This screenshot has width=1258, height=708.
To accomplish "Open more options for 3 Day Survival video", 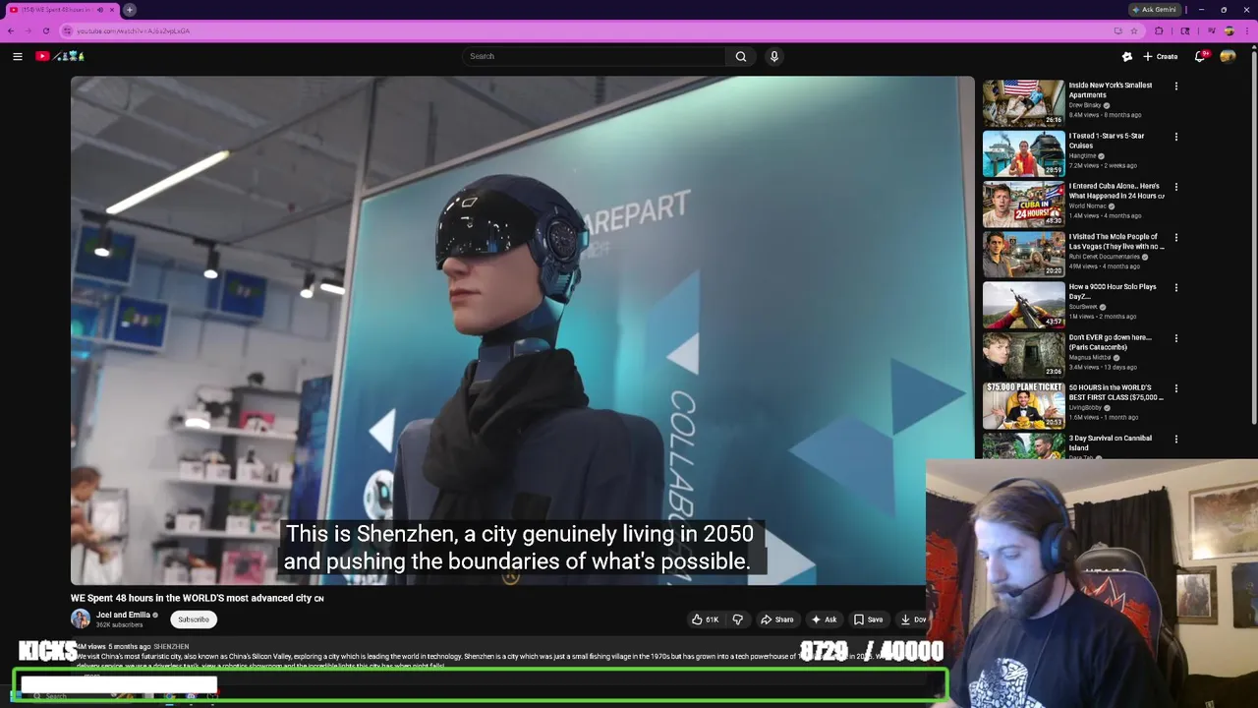I will [1175, 439].
